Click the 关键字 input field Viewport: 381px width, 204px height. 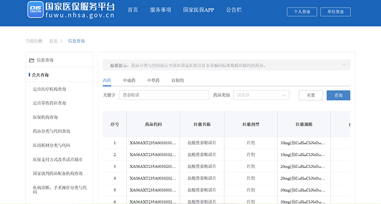click(164, 95)
